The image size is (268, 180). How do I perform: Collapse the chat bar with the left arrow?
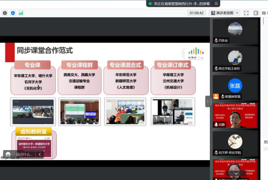pos(40,154)
